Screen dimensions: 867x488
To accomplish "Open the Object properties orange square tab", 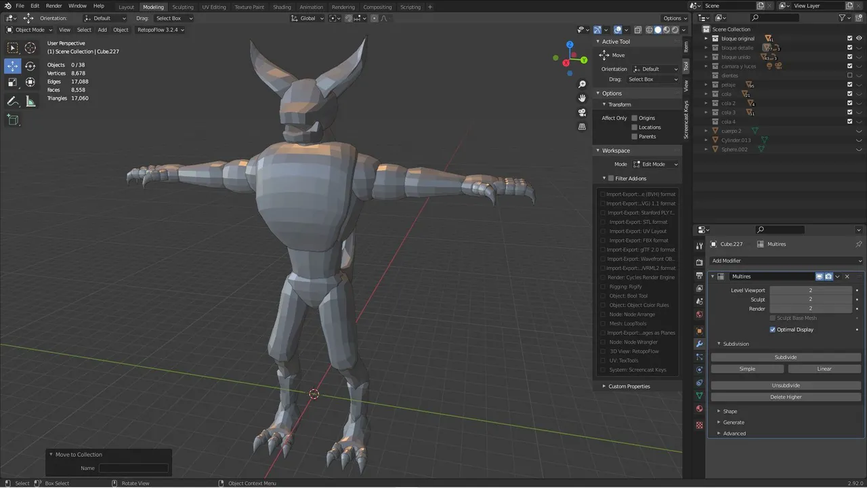I will [x=700, y=331].
